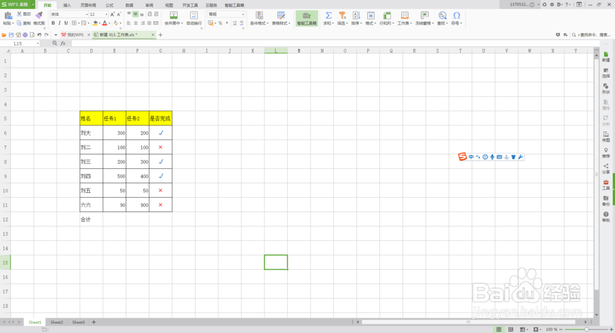Image resolution: width=615 pixels, height=333 pixels.
Task: Click the Symbol (符号) omega icon
Action: 456,15
